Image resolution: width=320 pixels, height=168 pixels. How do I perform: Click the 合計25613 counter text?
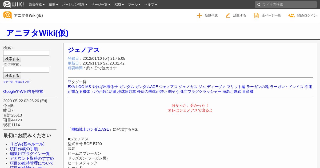pos(13,115)
